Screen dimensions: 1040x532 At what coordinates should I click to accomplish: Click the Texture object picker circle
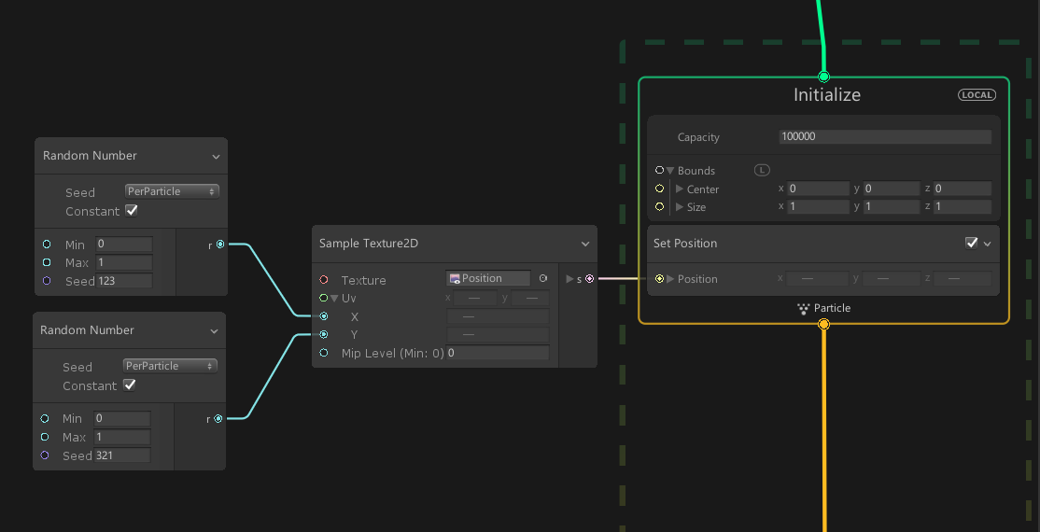(542, 278)
